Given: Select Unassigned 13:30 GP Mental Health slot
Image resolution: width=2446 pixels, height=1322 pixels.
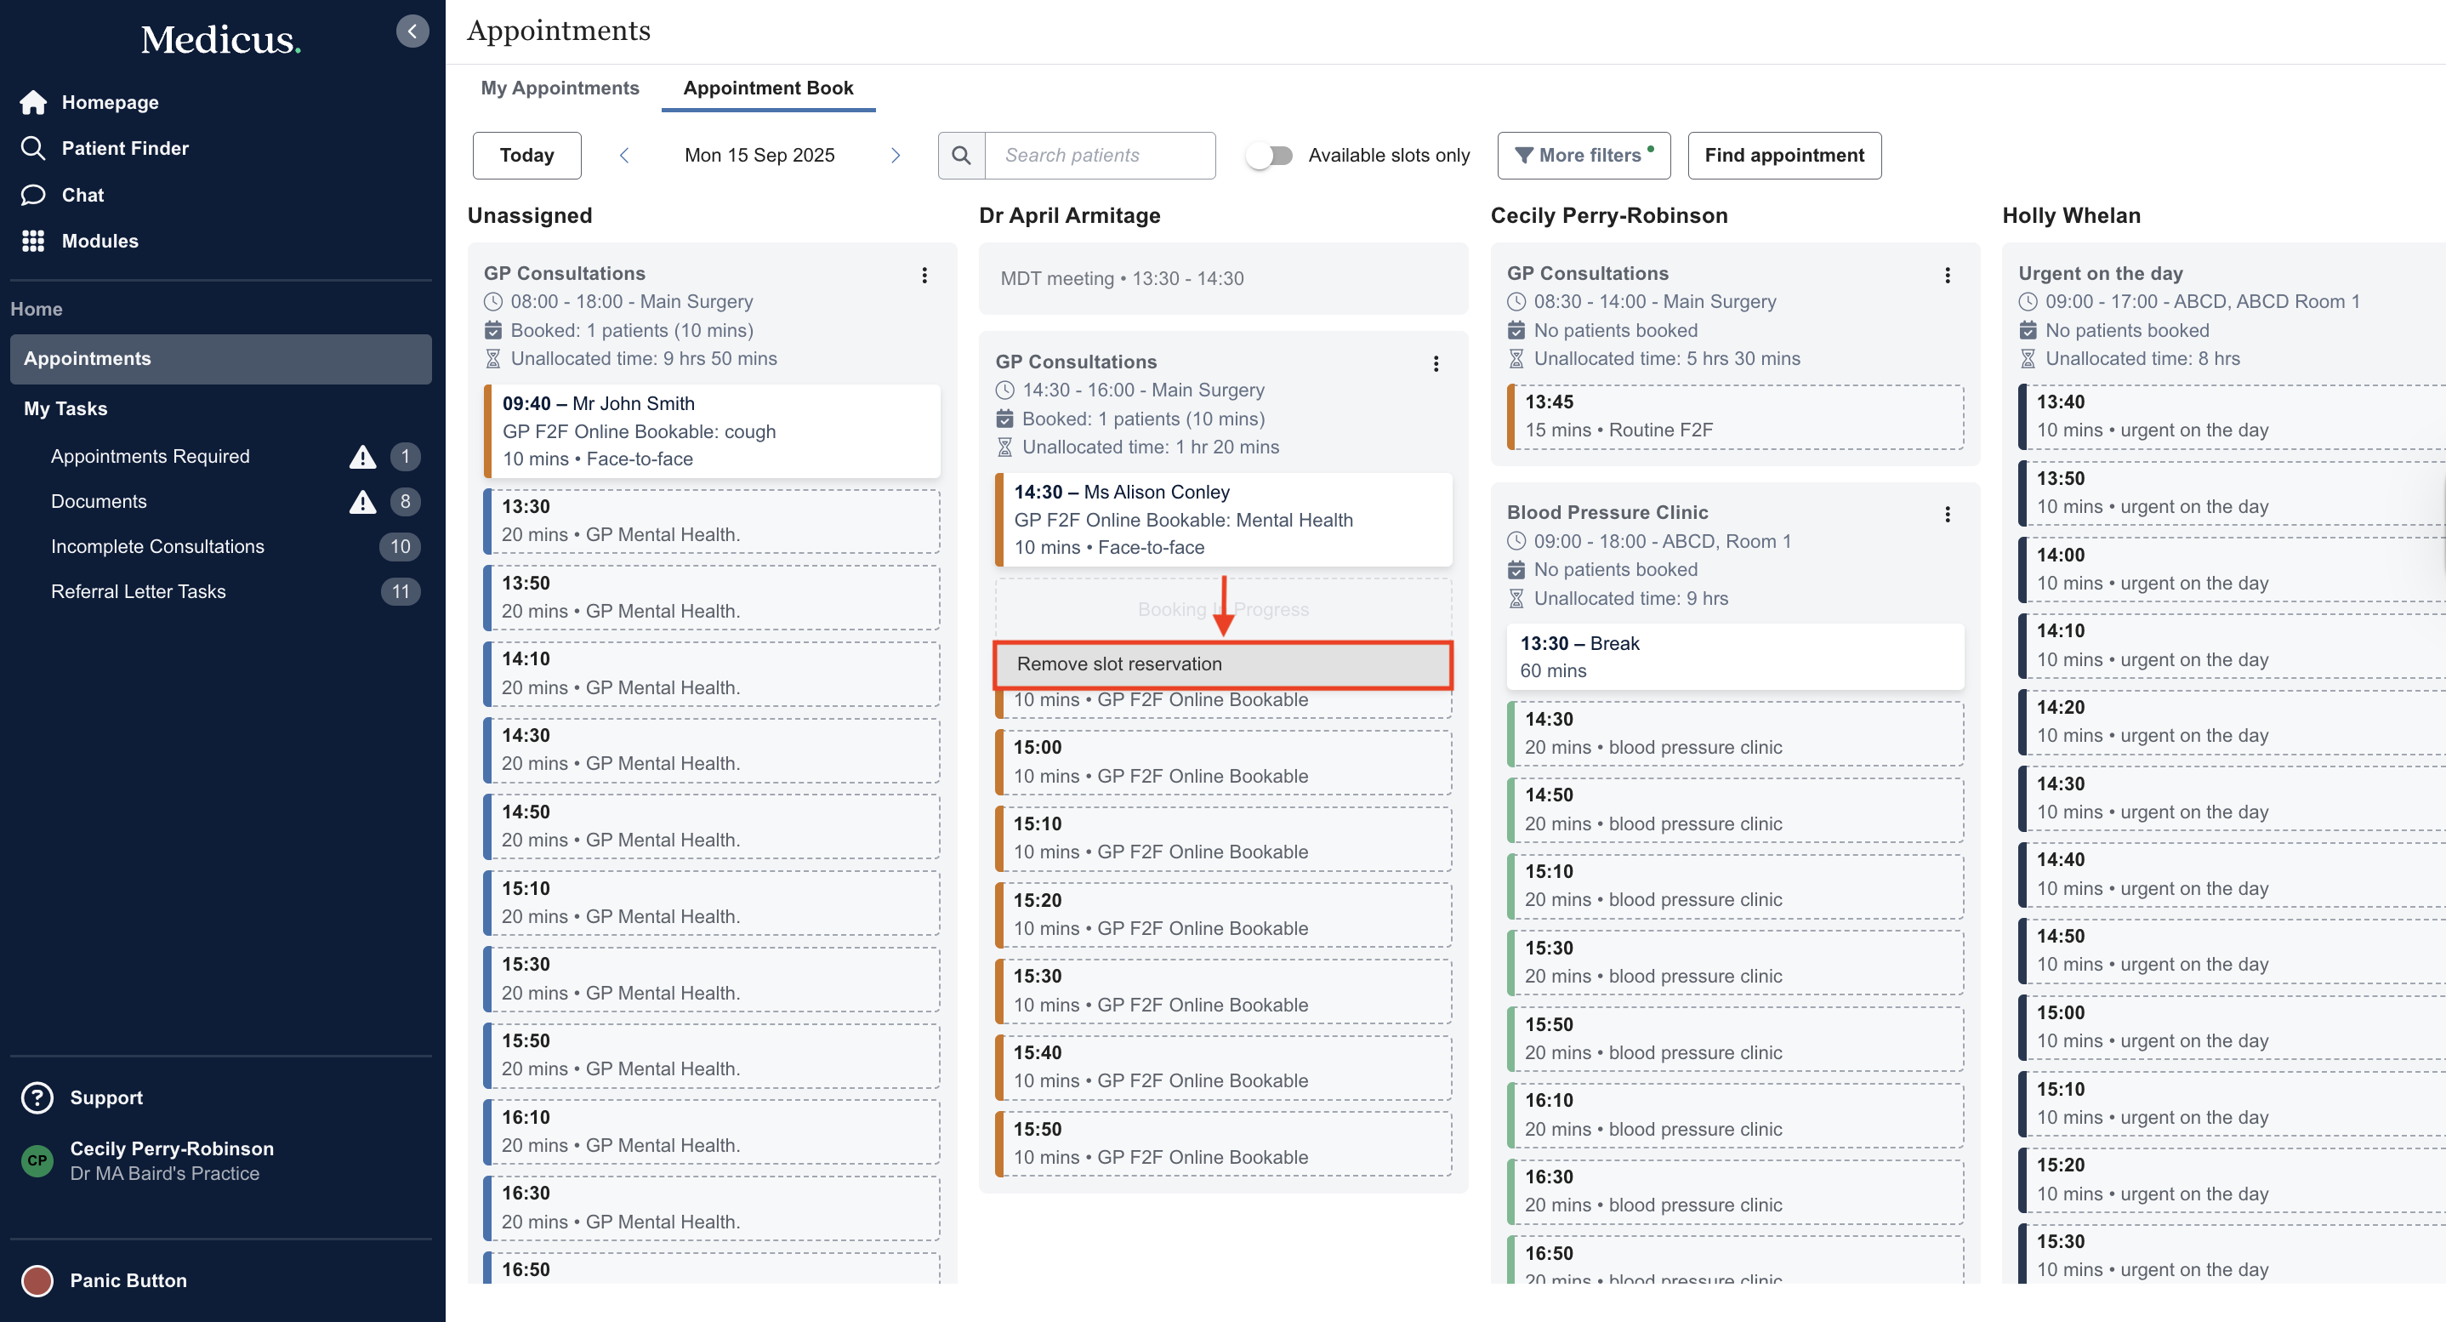Looking at the screenshot, I should click(711, 521).
